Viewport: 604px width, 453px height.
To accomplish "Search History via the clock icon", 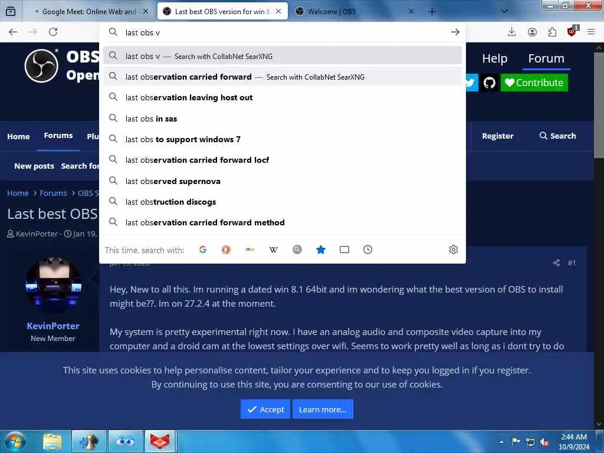I will click(x=368, y=250).
